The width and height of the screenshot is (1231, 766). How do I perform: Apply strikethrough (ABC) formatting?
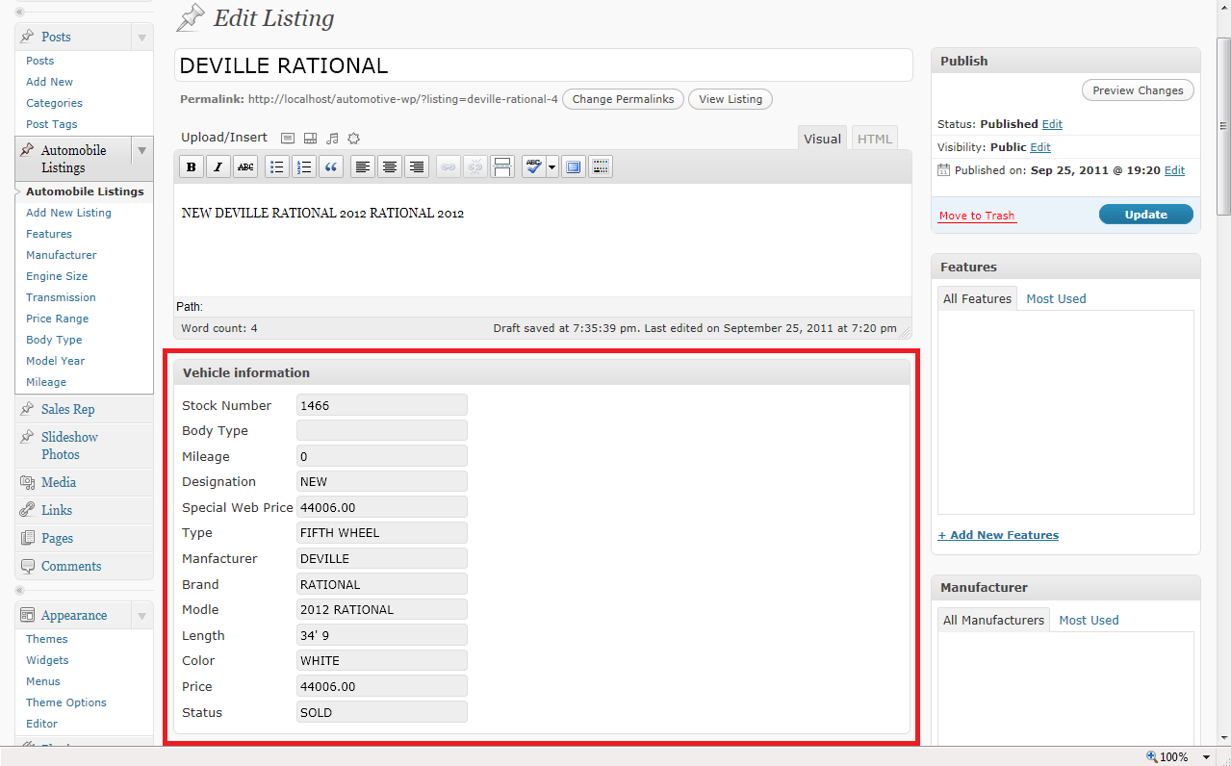245,167
